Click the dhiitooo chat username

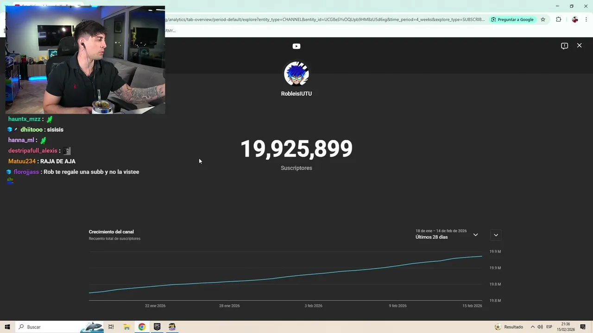point(32,129)
